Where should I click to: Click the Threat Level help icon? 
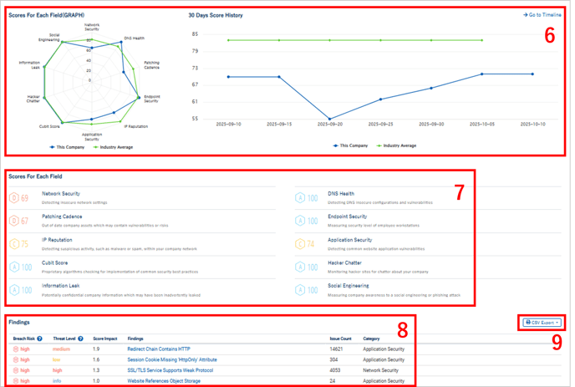(79, 339)
